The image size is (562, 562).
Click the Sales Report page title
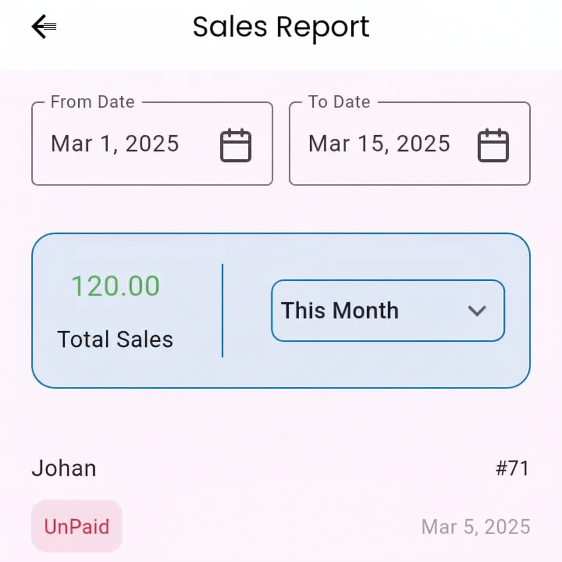281,27
